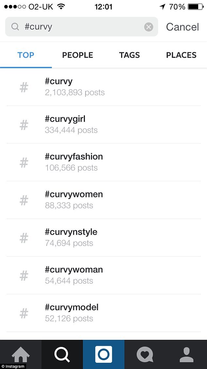Tap the hashtag icon beside #curvyfashion

[24, 162]
